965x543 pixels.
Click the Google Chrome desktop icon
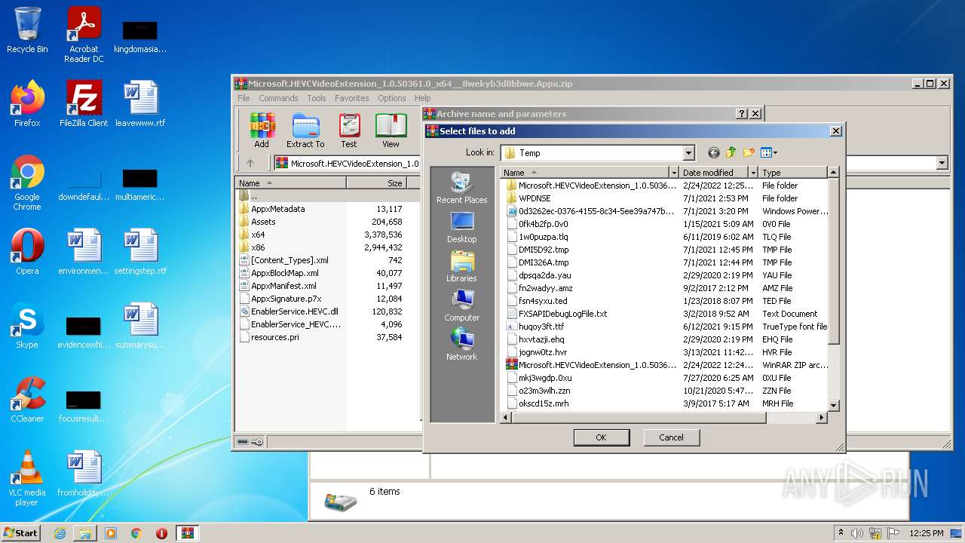click(27, 183)
